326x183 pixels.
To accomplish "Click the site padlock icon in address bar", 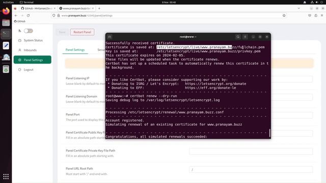I will coord(59,16).
